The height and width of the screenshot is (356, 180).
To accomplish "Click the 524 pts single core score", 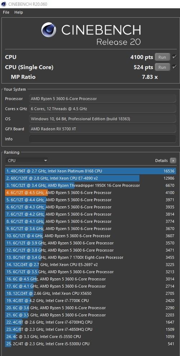I will pyautogui.click(x=143, y=67).
